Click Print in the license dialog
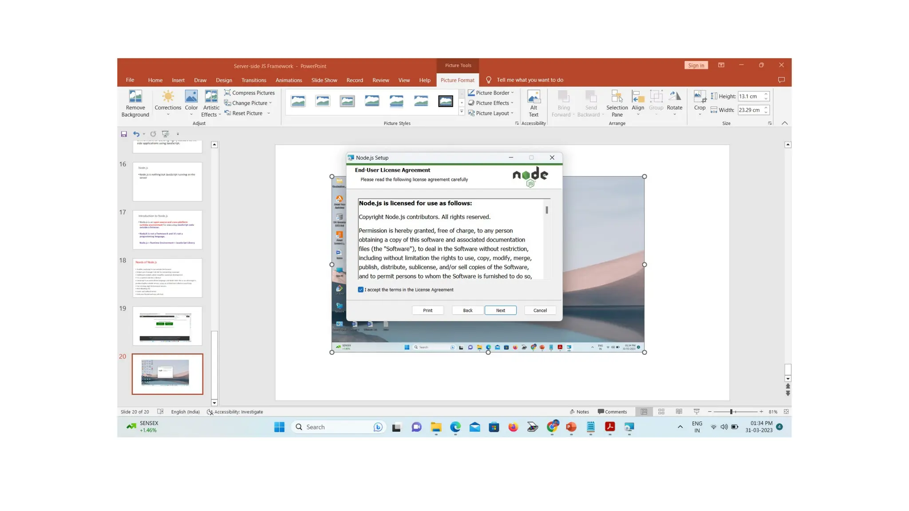Viewport: 909px width, 511px height. 428,311
